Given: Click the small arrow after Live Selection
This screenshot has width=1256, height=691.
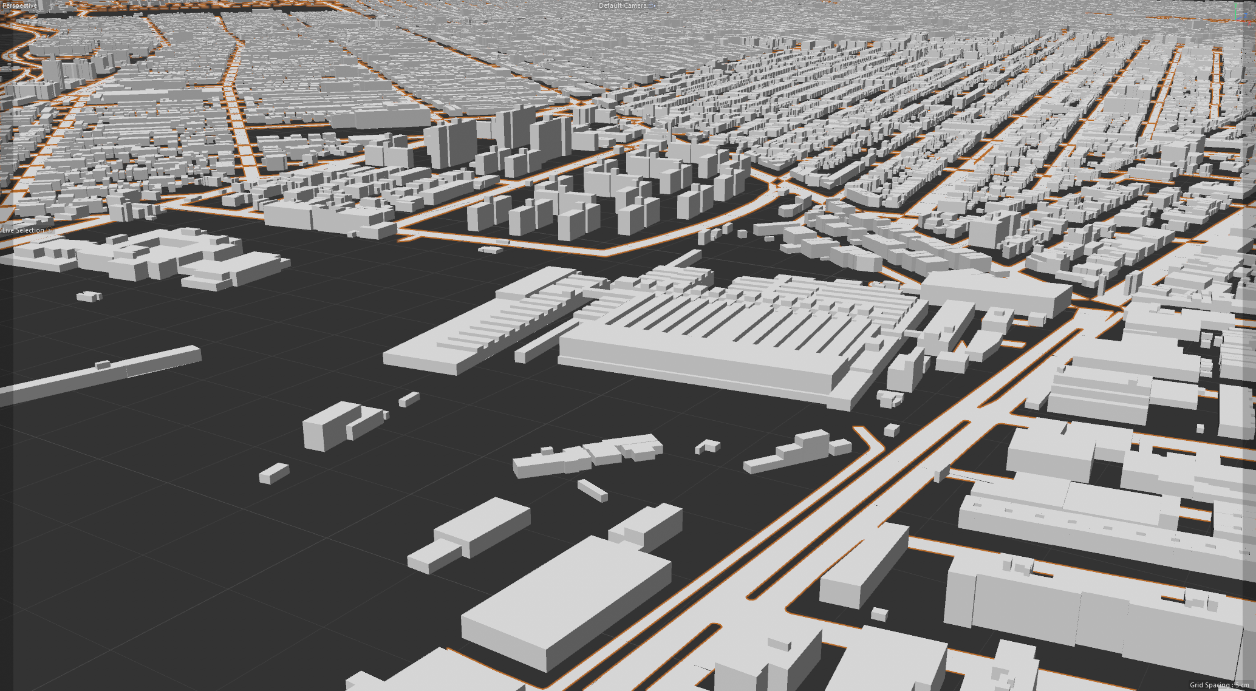Looking at the screenshot, I should (x=49, y=230).
